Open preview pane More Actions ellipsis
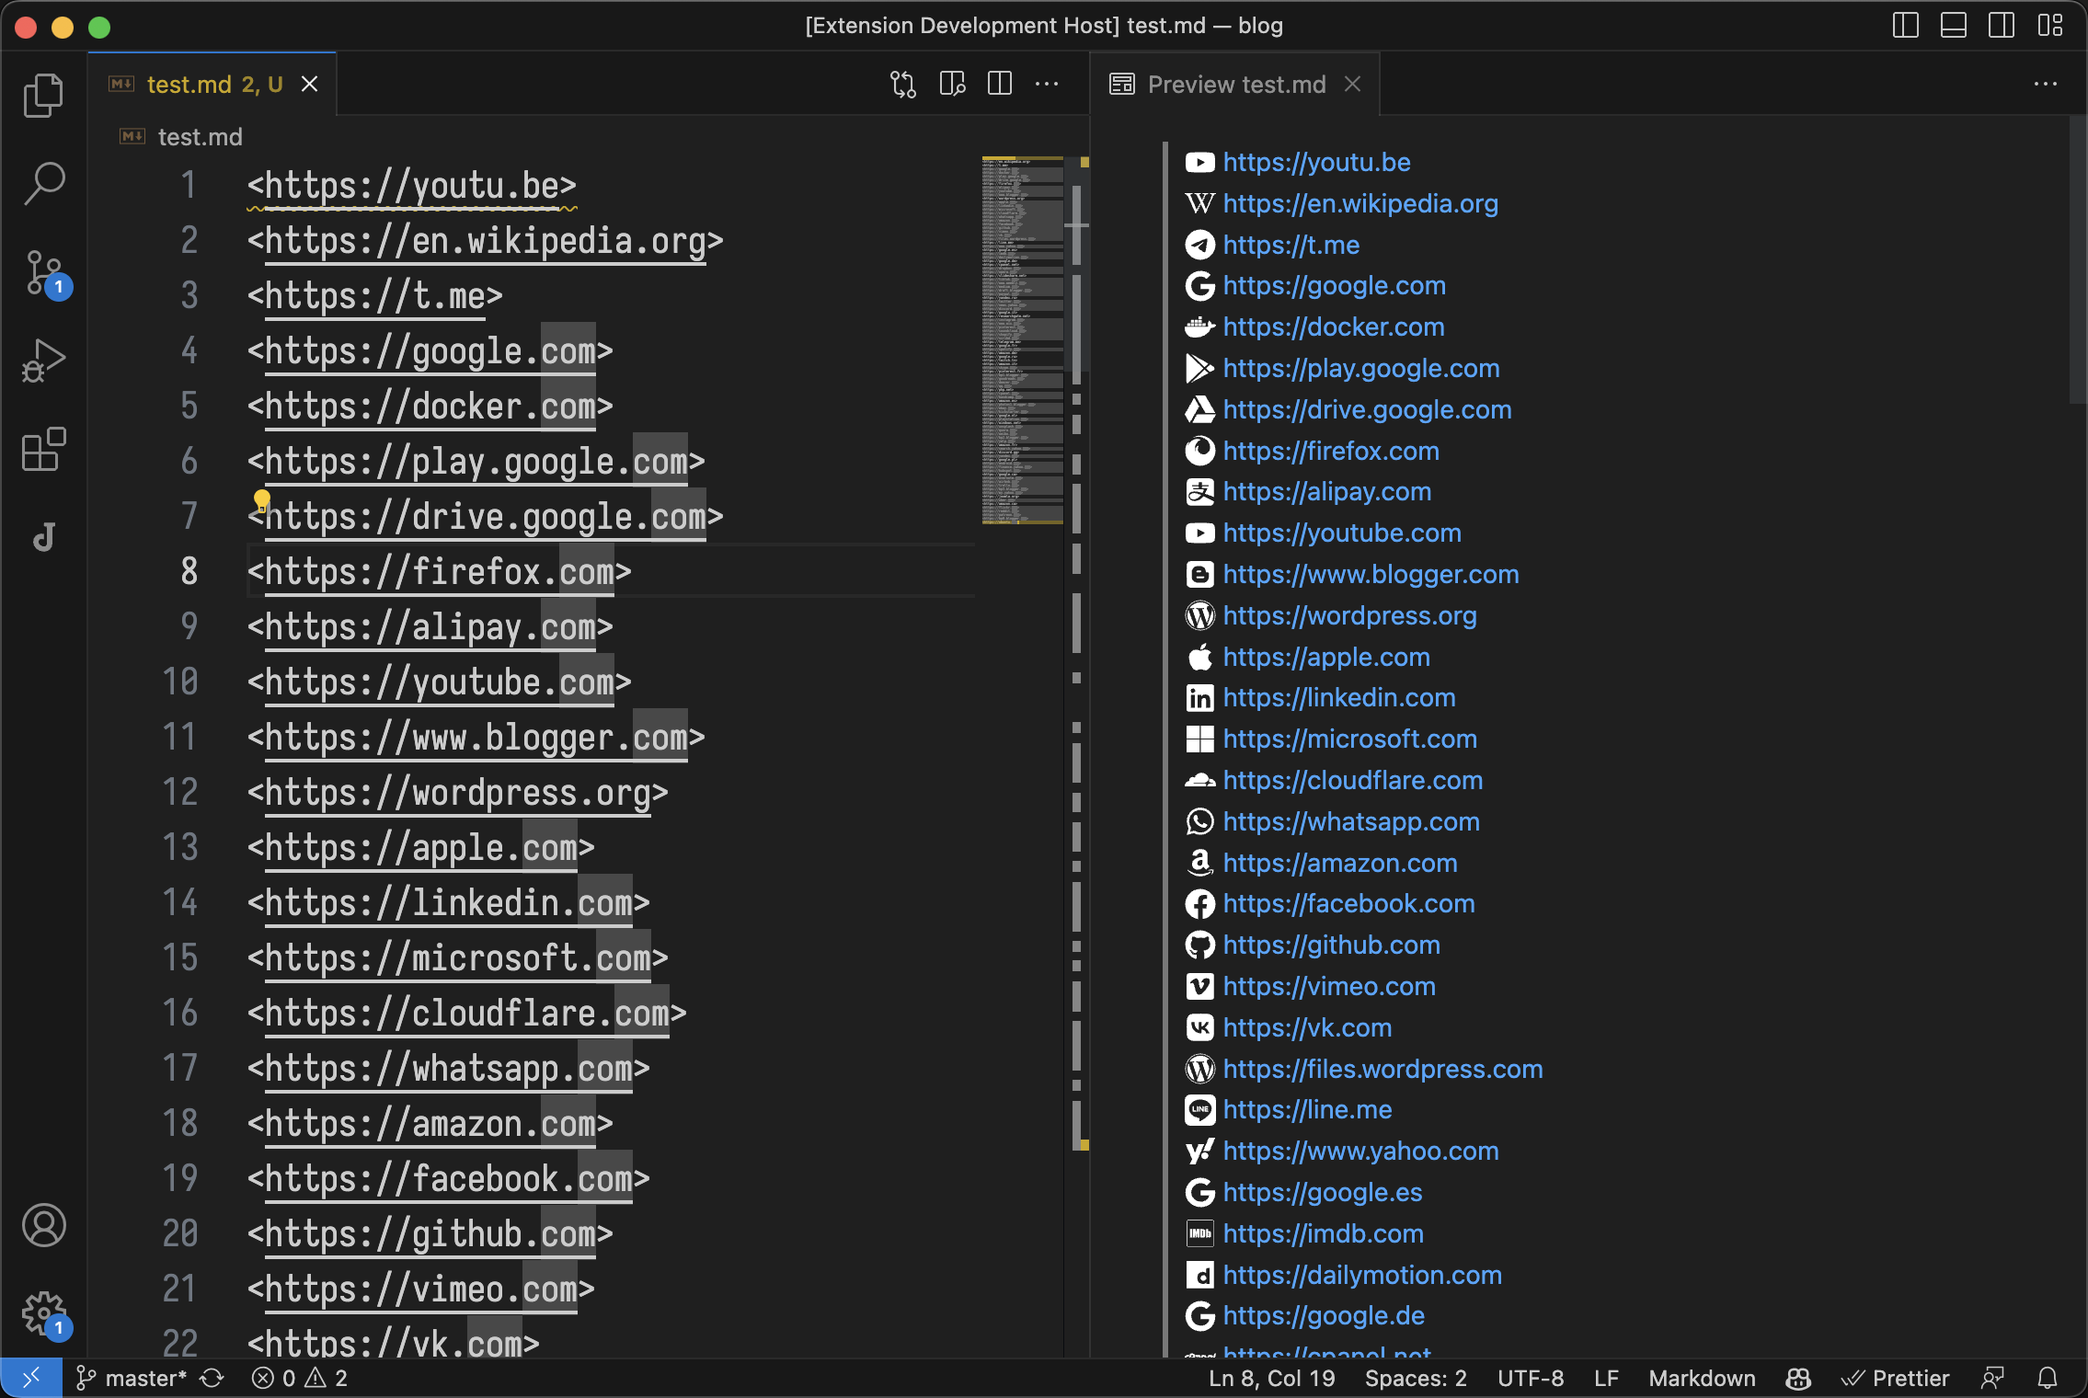2088x1398 pixels. (2046, 85)
